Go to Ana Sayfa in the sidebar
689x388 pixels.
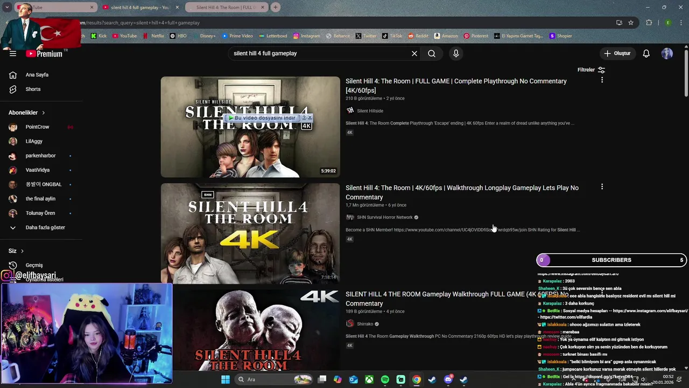(x=37, y=75)
